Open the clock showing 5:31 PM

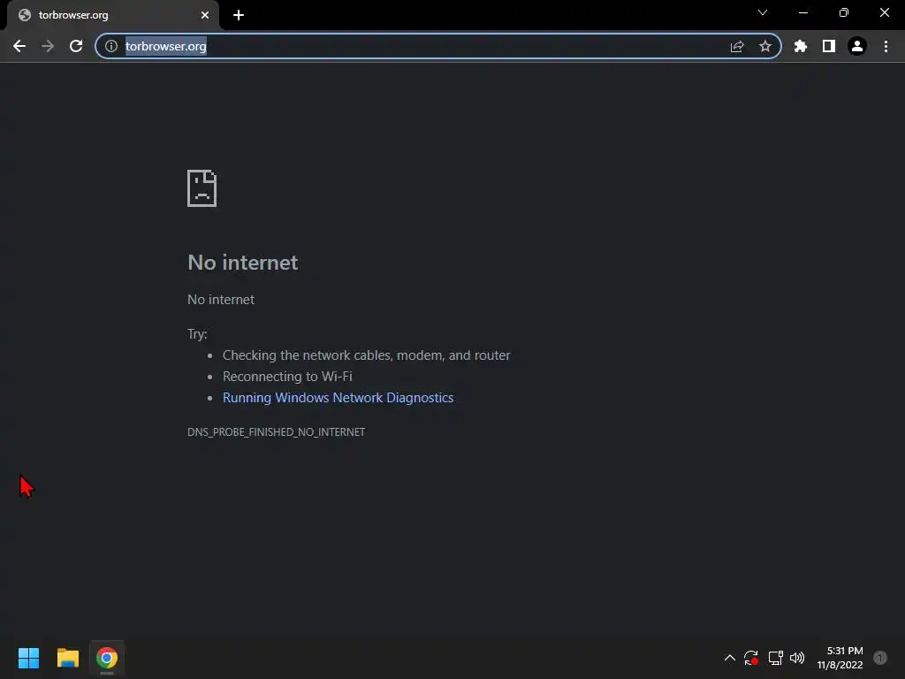pos(840,658)
